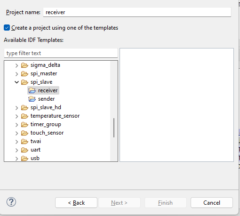
Task: Click the twai folder icon
Action: [24, 141]
